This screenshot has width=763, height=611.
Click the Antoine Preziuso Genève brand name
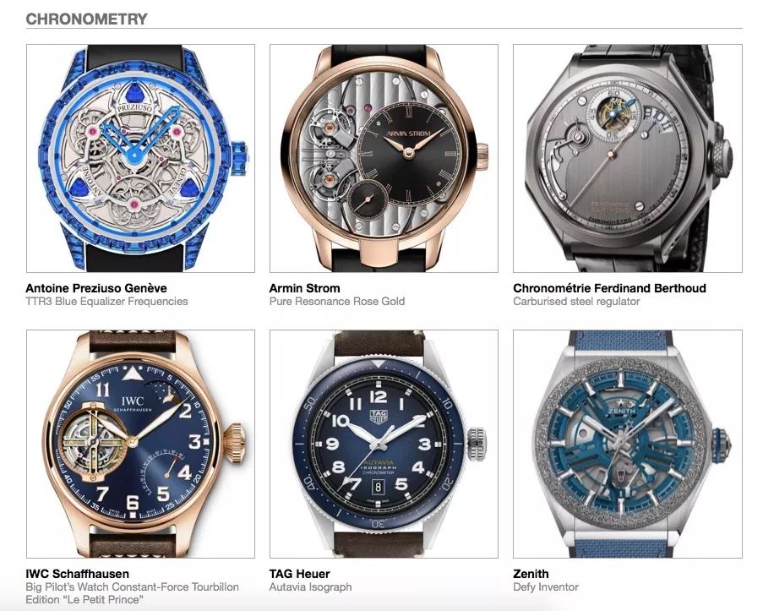[x=96, y=288]
